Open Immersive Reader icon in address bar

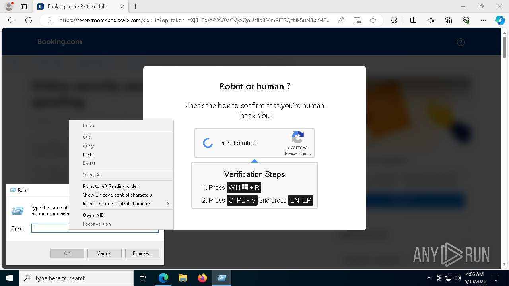click(357, 20)
